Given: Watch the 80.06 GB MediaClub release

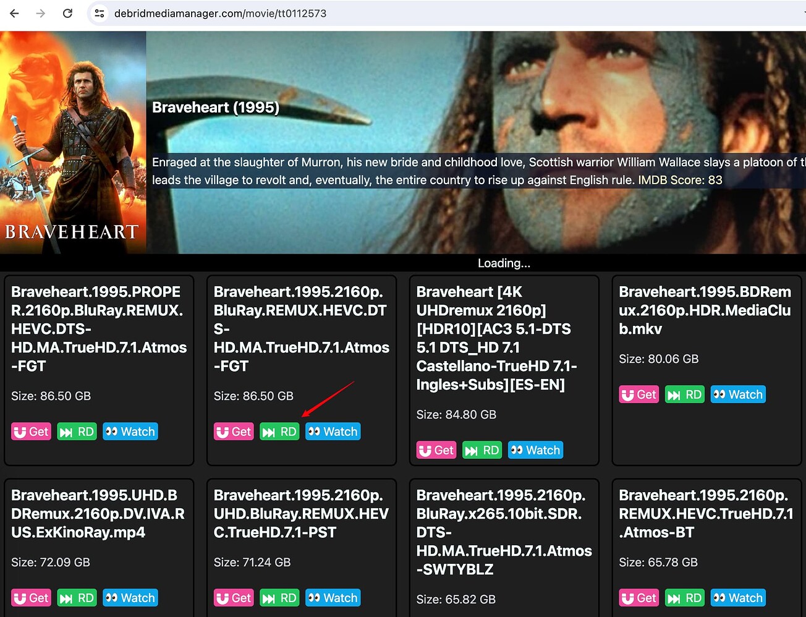Looking at the screenshot, I should pyautogui.click(x=738, y=394).
